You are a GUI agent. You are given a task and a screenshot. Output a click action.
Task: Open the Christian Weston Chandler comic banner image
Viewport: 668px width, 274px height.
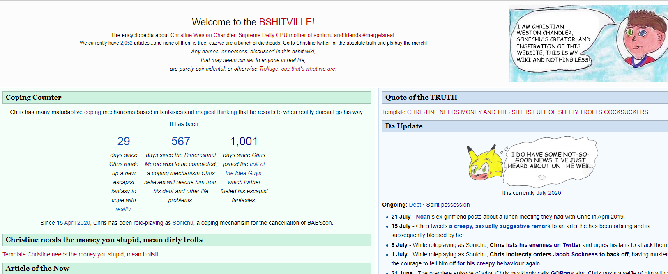[588, 43]
